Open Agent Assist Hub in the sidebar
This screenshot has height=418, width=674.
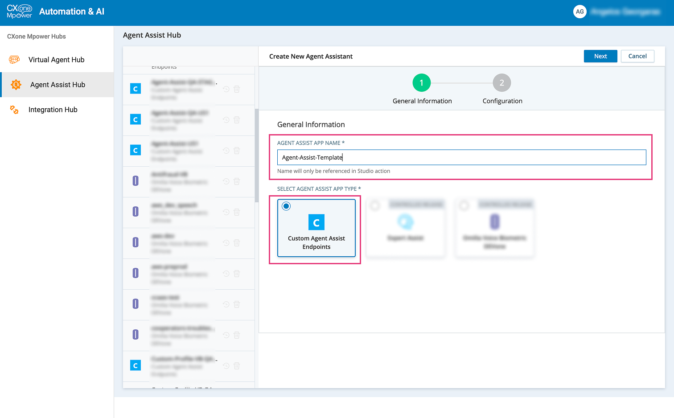coord(58,85)
